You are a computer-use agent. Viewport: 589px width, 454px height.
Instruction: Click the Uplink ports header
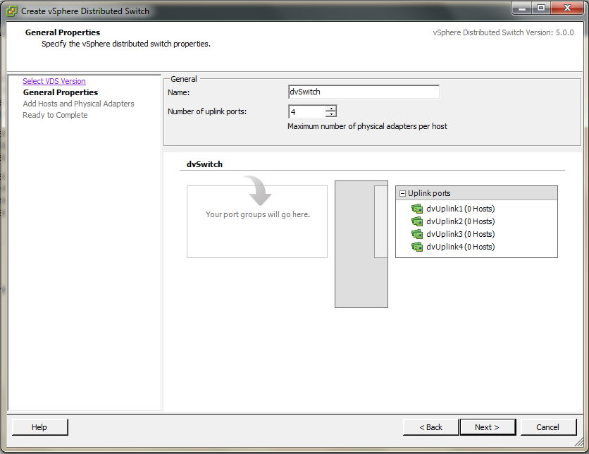(x=431, y=192)
